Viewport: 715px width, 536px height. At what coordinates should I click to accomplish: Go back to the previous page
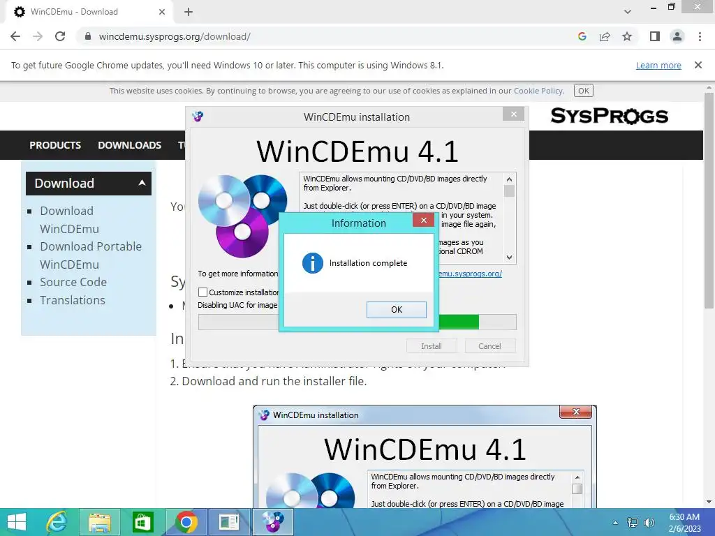[x=15, y=36]
